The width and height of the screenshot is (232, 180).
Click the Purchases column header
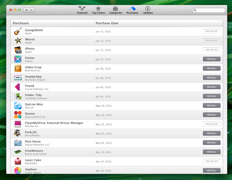tap(21, 23)
